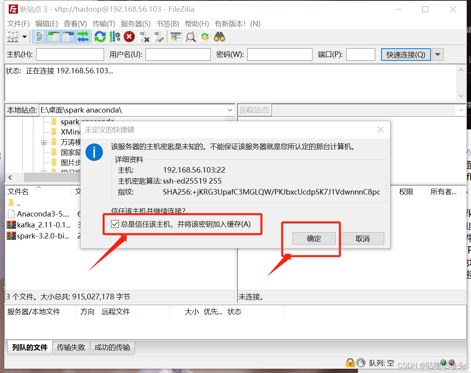Screen dimensions: 471x373
Task: Expand the 远程站点 path dropdown
Action: pos(462,110)
